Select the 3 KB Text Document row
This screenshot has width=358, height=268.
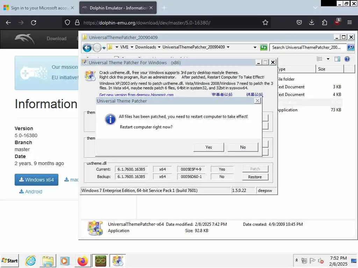coord(310,87)
